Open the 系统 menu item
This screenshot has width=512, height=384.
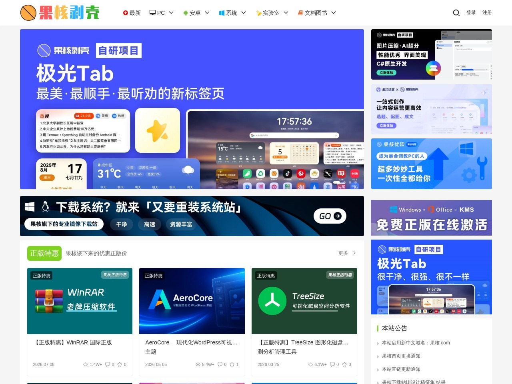tap(228, 13)
